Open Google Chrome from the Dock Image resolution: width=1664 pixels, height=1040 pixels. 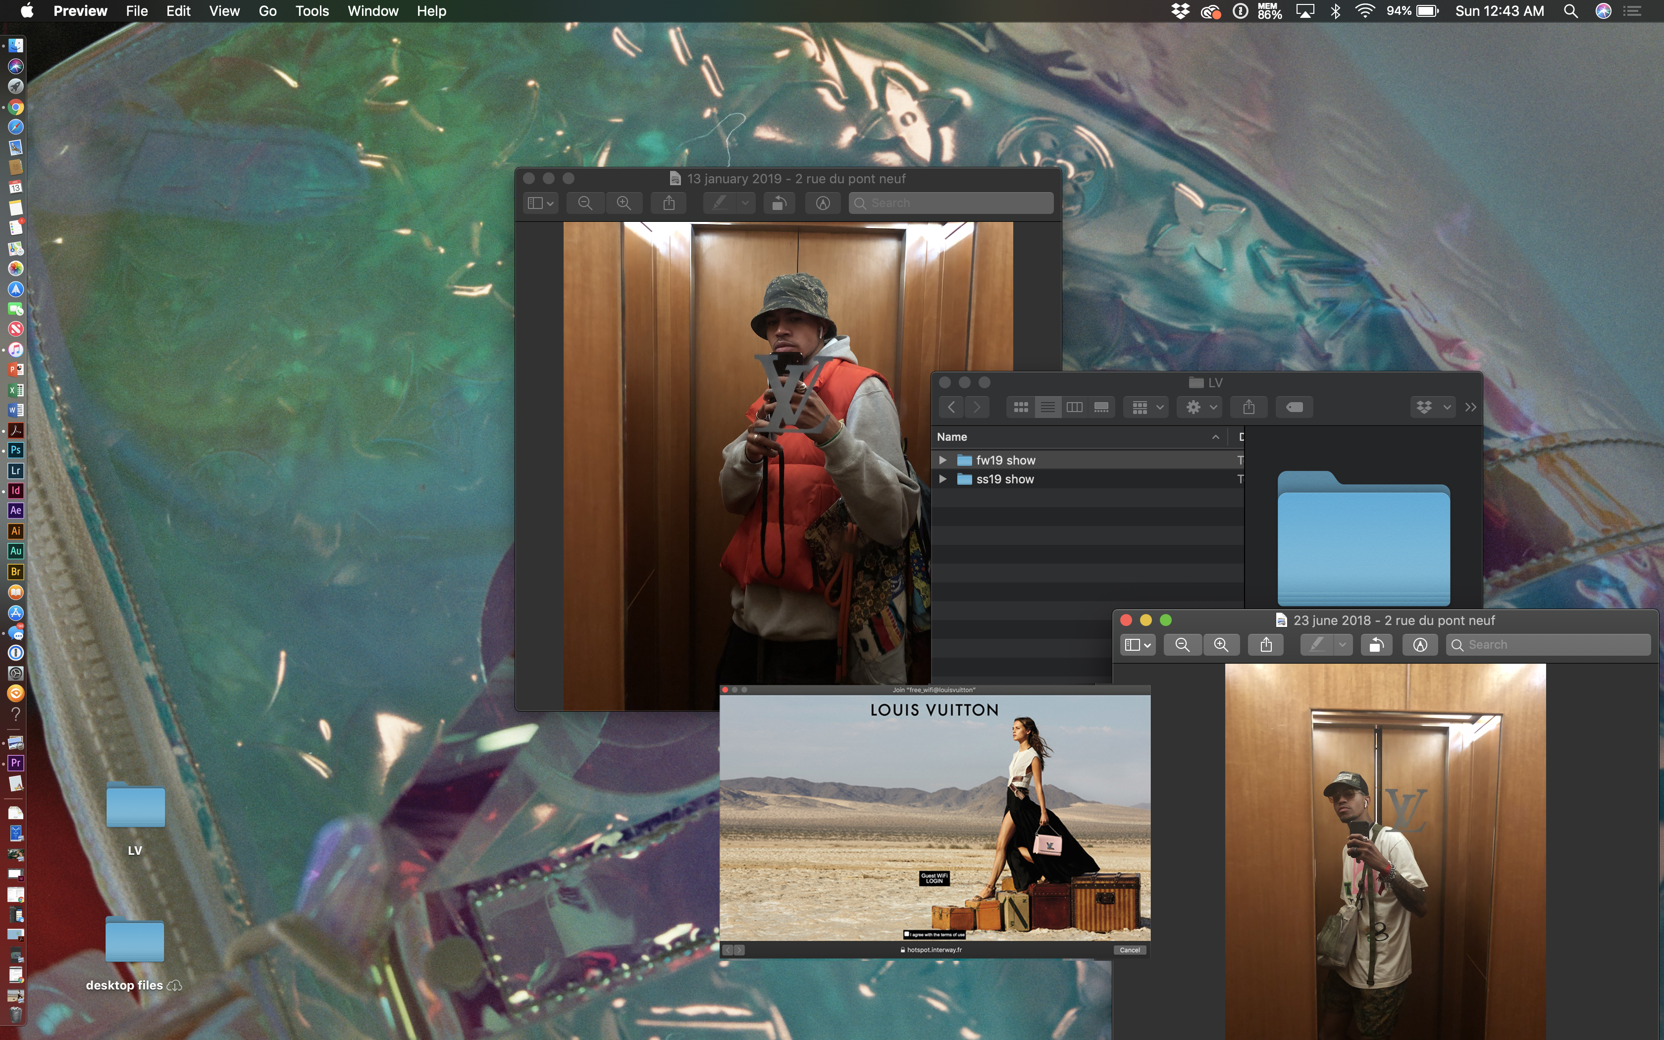(x=16, y=106)
